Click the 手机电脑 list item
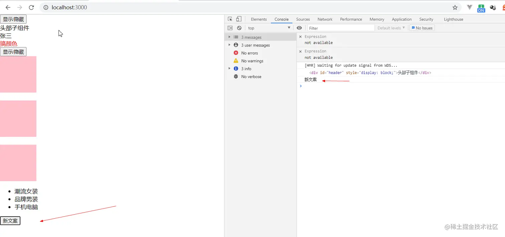The height and width of the screenshot is (237, 505). (x=26, y=207)
